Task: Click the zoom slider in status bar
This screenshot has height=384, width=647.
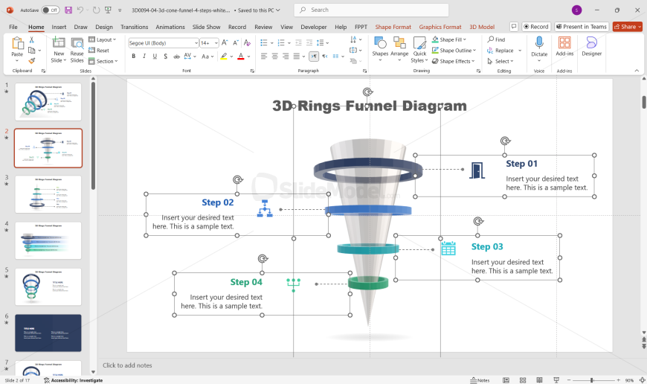Action: 592,380
